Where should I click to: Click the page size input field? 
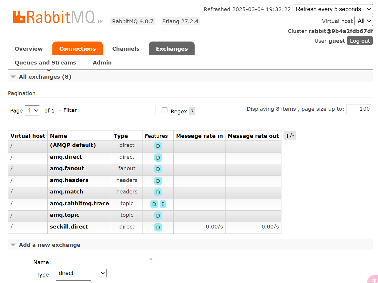point(359,109)
